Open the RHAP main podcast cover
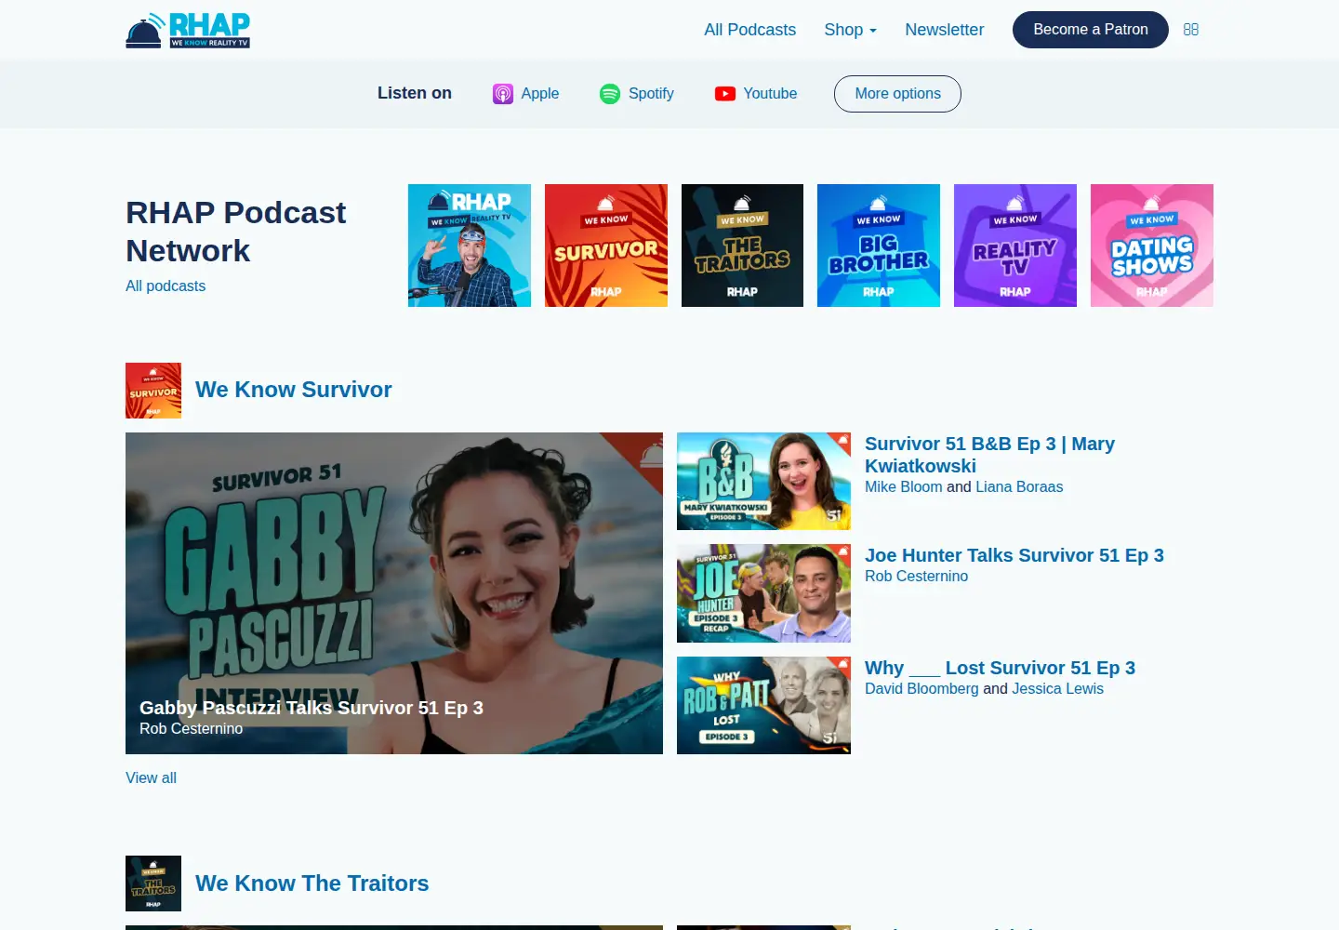Viewport: 1339px width, 930px height. click(x=470, y=246)
